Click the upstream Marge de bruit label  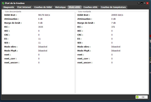[x=86, y=23]
